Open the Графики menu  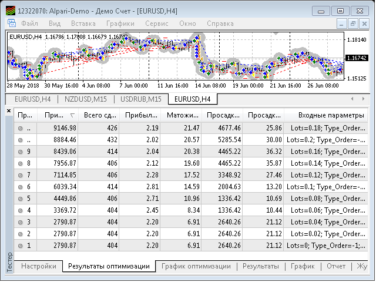point(120,23)
